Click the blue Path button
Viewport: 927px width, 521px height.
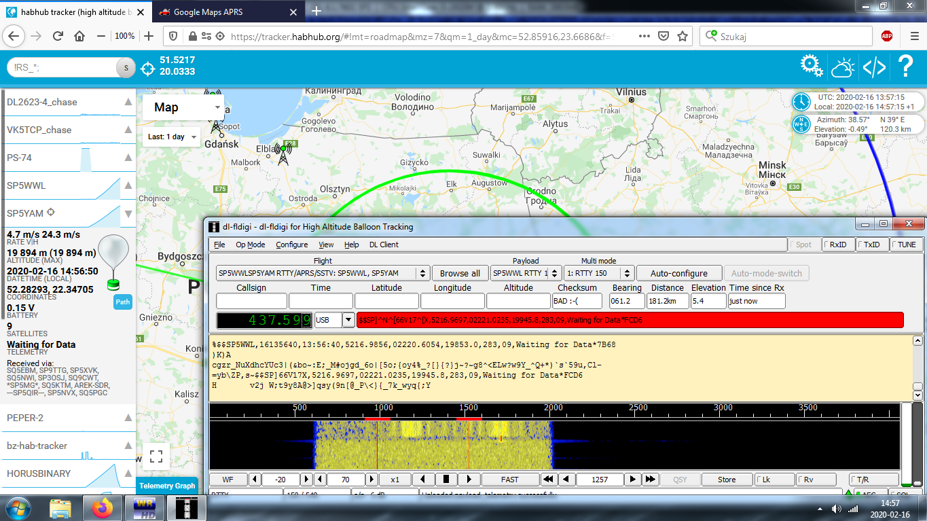pyautogui.click(x=122, y=302)
